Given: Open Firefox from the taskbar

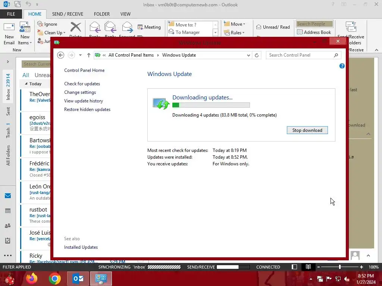Looking at the screenshot, I should click(x=32, y=279).
